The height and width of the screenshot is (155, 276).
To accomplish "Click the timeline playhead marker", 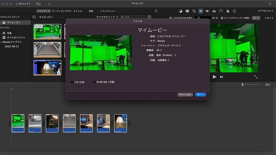I will point(11,89).
